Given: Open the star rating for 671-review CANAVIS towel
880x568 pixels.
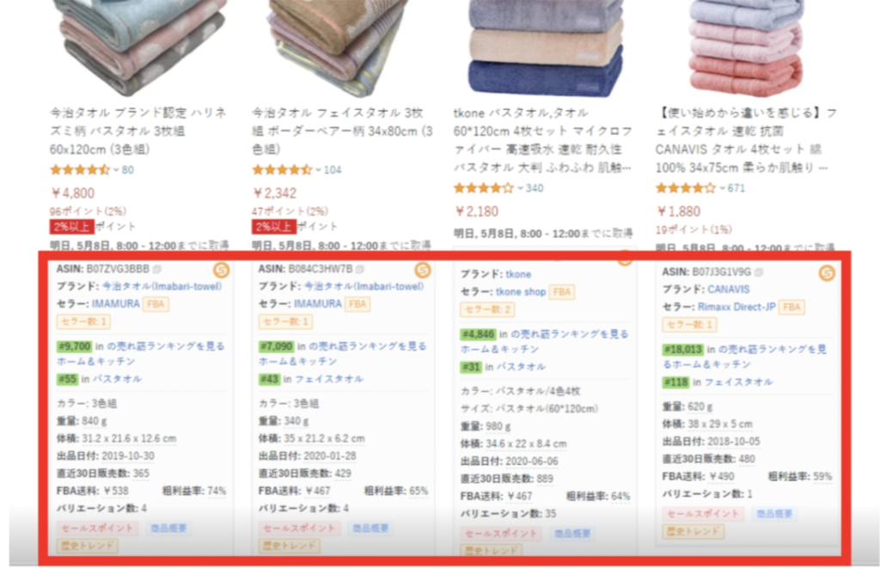Looking at the screenshot, I should pos(686,188).
